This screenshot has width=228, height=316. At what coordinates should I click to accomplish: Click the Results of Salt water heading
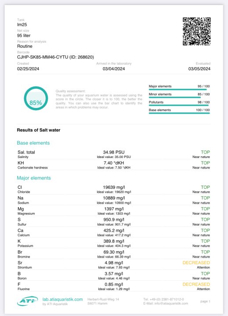point(39,130)
